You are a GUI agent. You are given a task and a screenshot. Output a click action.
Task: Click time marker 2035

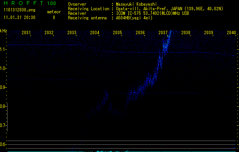click(x=117, y=32)
